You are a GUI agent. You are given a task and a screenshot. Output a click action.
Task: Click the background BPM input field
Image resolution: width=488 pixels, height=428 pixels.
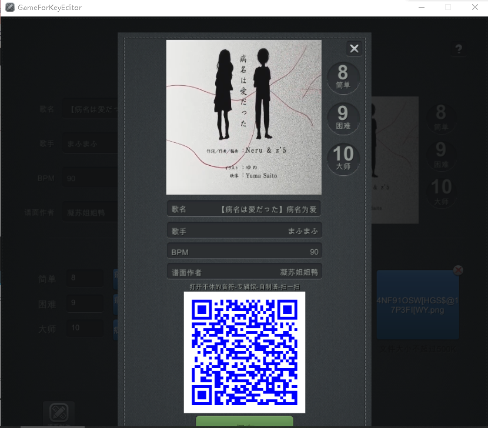tap(91, 178)
